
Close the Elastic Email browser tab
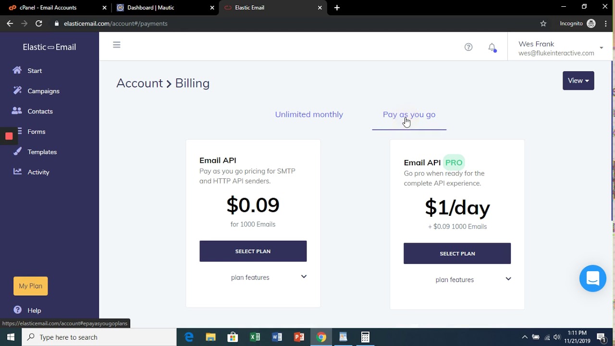[320, 8]
